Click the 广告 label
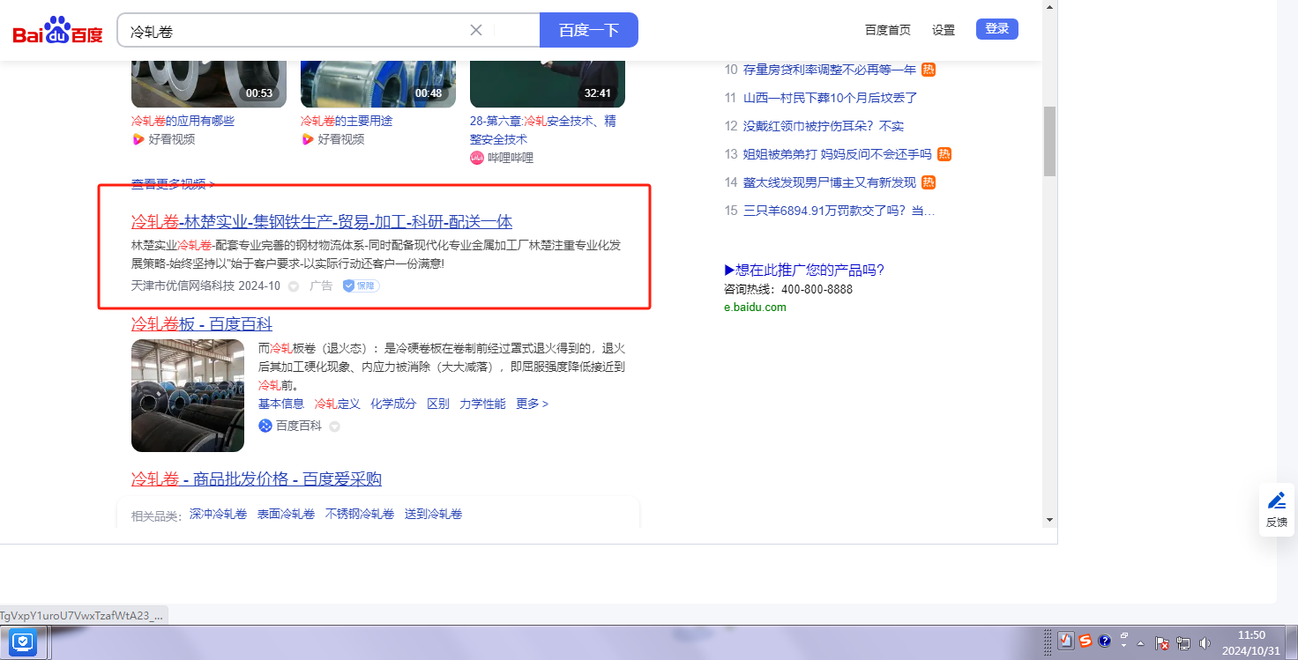The height and width of the screenshot is (660, 1298). [x=321, y=286]
